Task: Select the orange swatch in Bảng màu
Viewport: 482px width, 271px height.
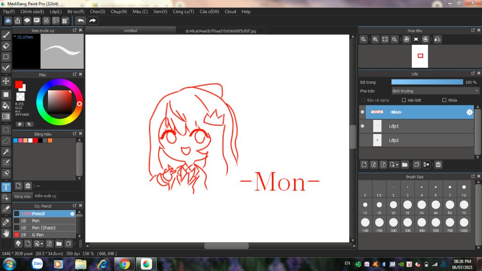Action: pos(50,140)
